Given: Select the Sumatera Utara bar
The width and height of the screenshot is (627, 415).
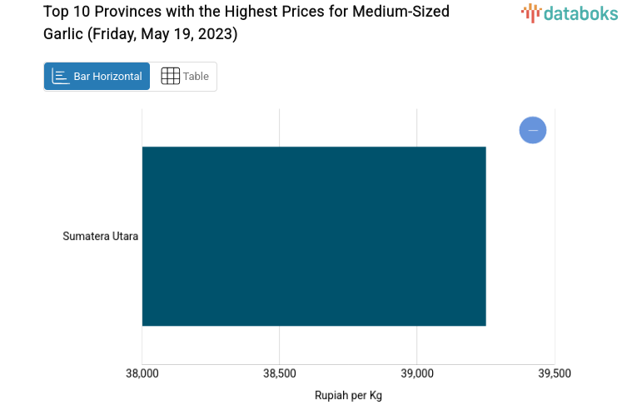Looking at the screenshot, I should [x=313, y=236].
